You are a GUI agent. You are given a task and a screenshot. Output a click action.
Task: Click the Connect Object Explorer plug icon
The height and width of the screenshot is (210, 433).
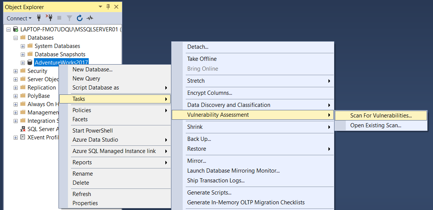pos(39,18)
